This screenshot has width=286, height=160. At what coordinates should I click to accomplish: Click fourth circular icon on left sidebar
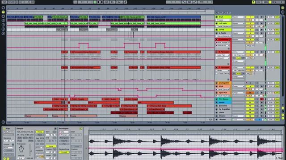point(3,20)
